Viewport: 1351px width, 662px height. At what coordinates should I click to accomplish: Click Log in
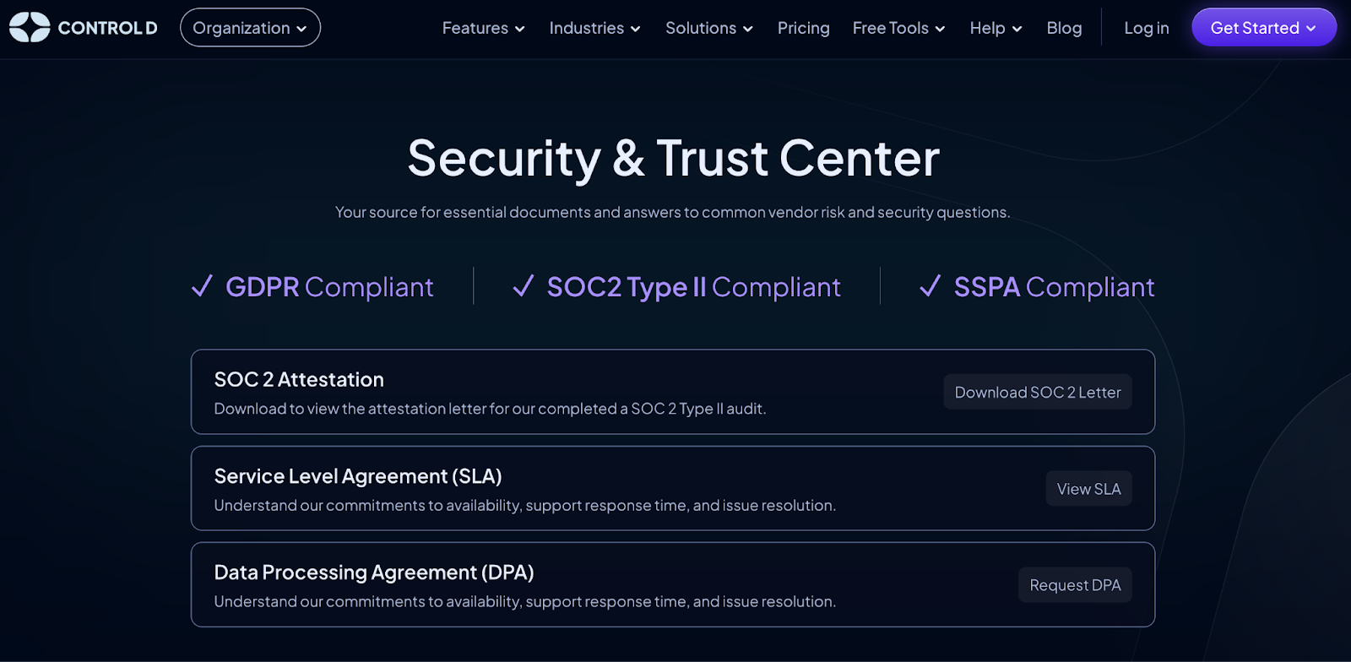(1146, 28)
